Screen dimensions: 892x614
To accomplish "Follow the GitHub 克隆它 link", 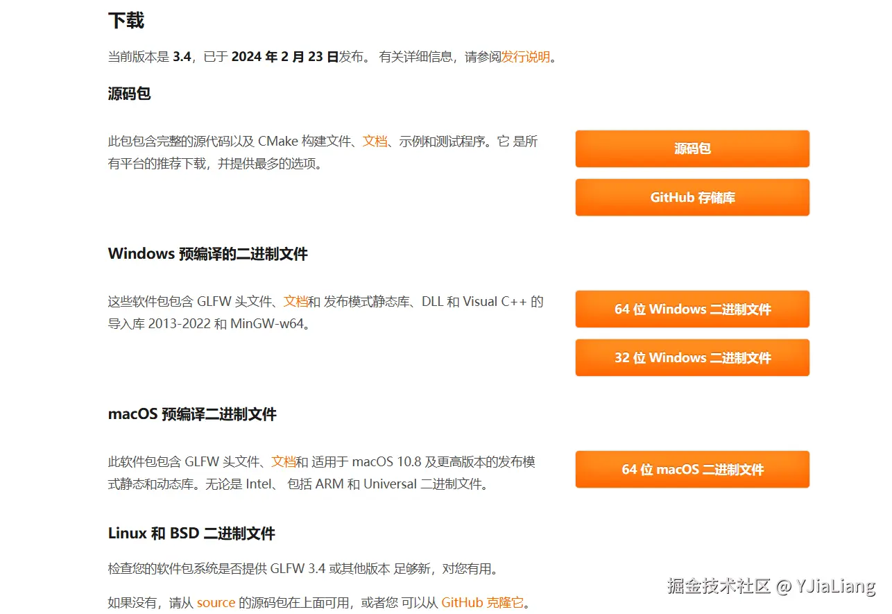I will tap(483, 602).
